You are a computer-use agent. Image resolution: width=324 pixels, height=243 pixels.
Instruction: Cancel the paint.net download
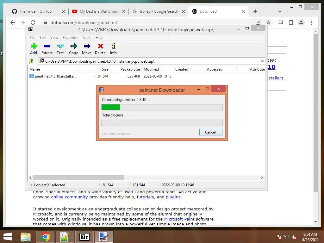tap(210, 132)
